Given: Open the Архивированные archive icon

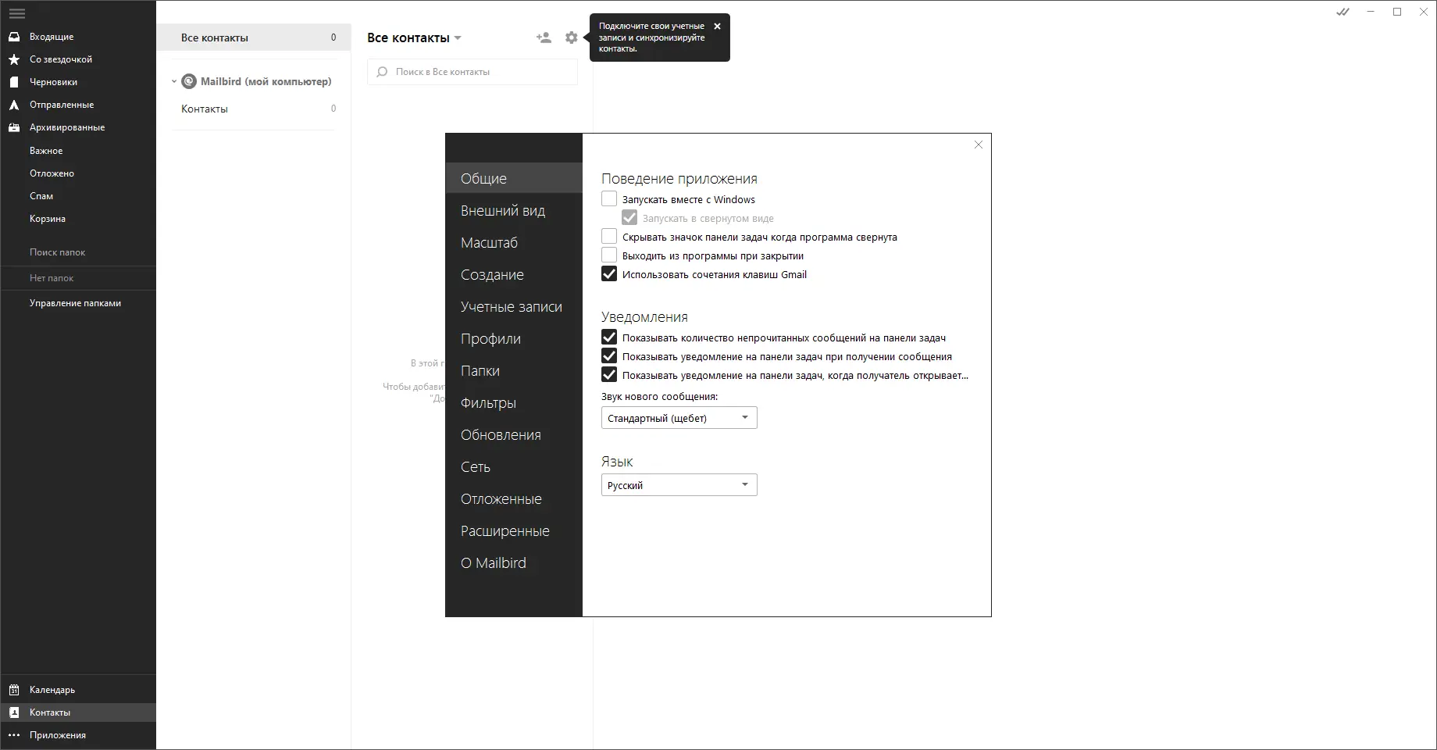Looking at the screenshot, I should (14, 127).
